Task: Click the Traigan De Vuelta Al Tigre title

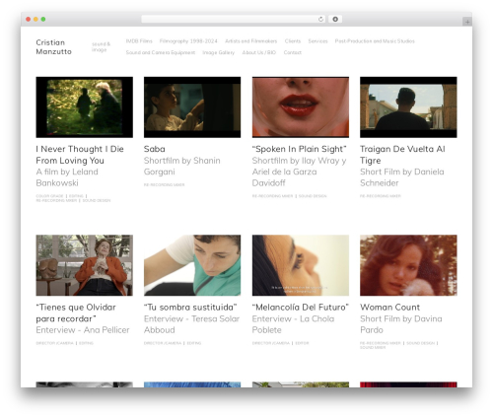Action: point(402,155)
